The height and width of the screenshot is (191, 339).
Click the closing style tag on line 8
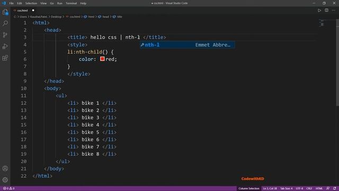(79, 74)
